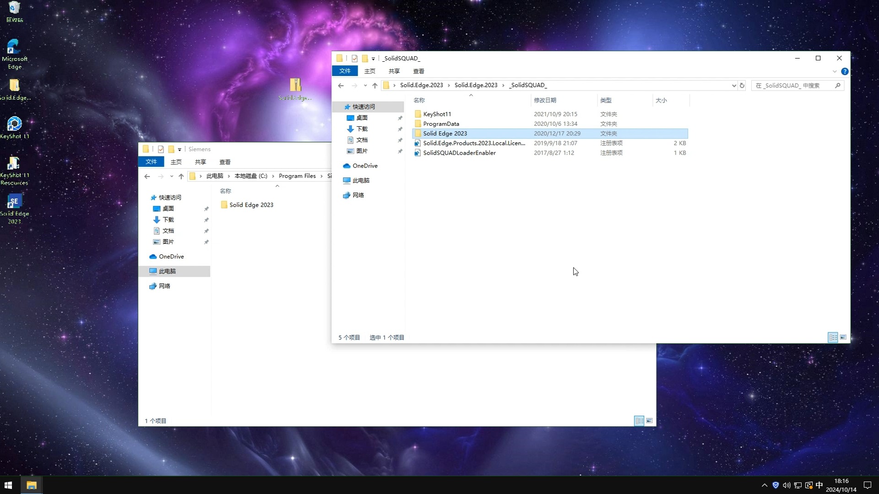Viewport: 879px width, 494px height.
Task: Open quick access toolbar dropdown in Siemens window
Action: tap(179, 150)
